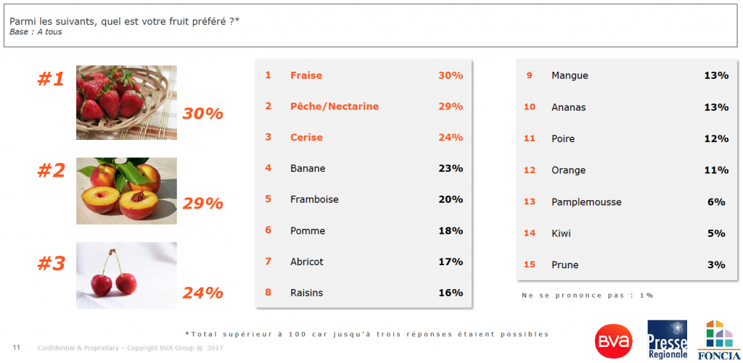Screen dimensions: 743x363
Task: Click the orange #2 rank label
Action: click(x=51, y=170)
